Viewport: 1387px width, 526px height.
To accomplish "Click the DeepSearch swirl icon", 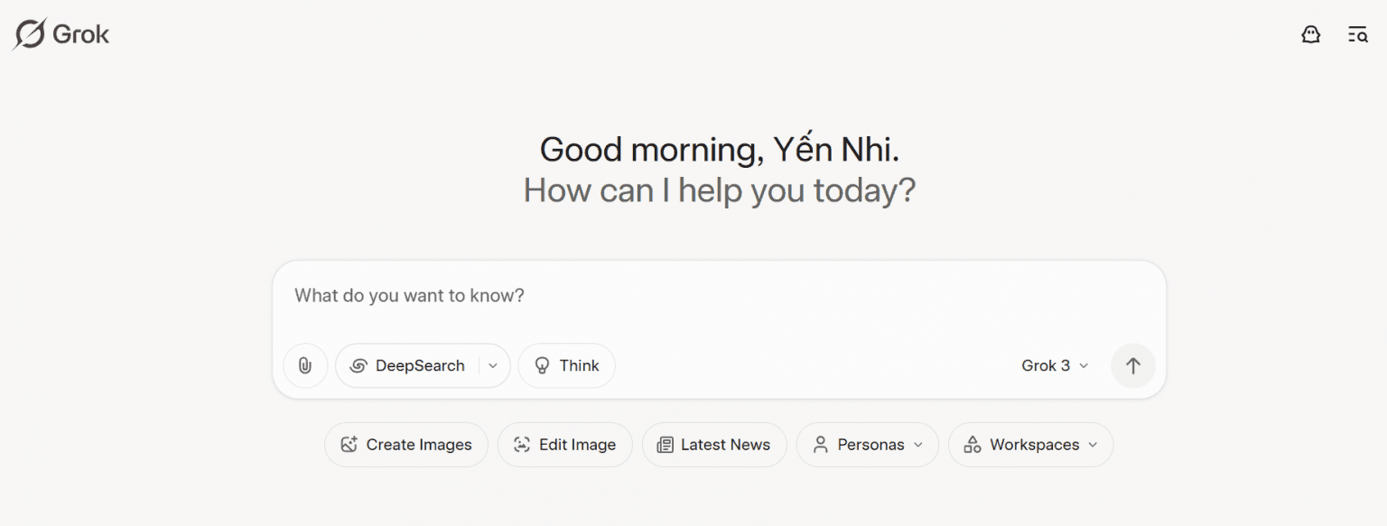I will click(358, 365).
